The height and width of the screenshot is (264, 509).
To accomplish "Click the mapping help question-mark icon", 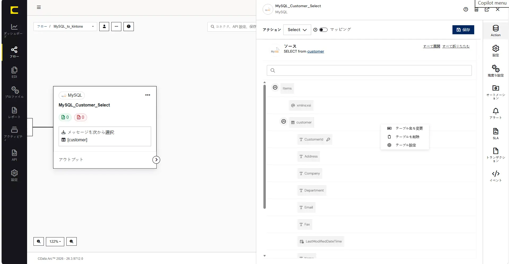I will click(x=315, y=30).
